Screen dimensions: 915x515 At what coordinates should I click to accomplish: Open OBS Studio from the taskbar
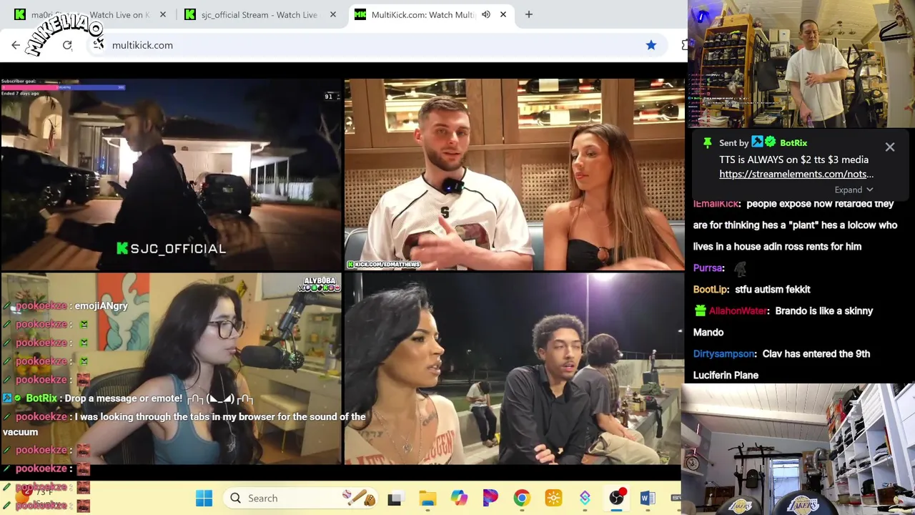[x=616, y=498]
